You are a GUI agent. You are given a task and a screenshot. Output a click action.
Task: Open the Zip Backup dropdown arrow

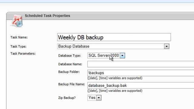99,98
